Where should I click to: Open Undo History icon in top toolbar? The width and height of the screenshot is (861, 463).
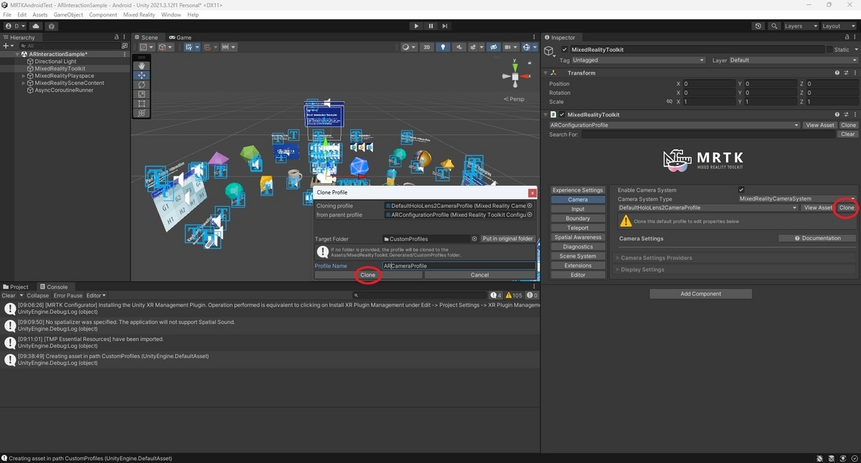pyautogui.click(x=758, y=26)
